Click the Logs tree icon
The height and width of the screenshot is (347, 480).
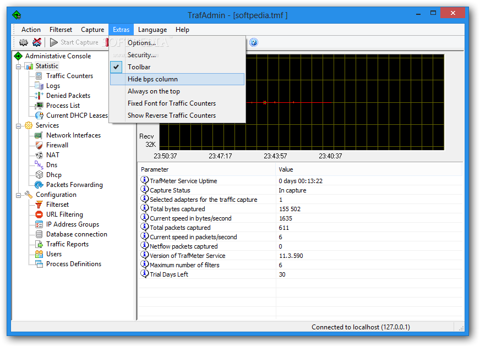point(39,86)
